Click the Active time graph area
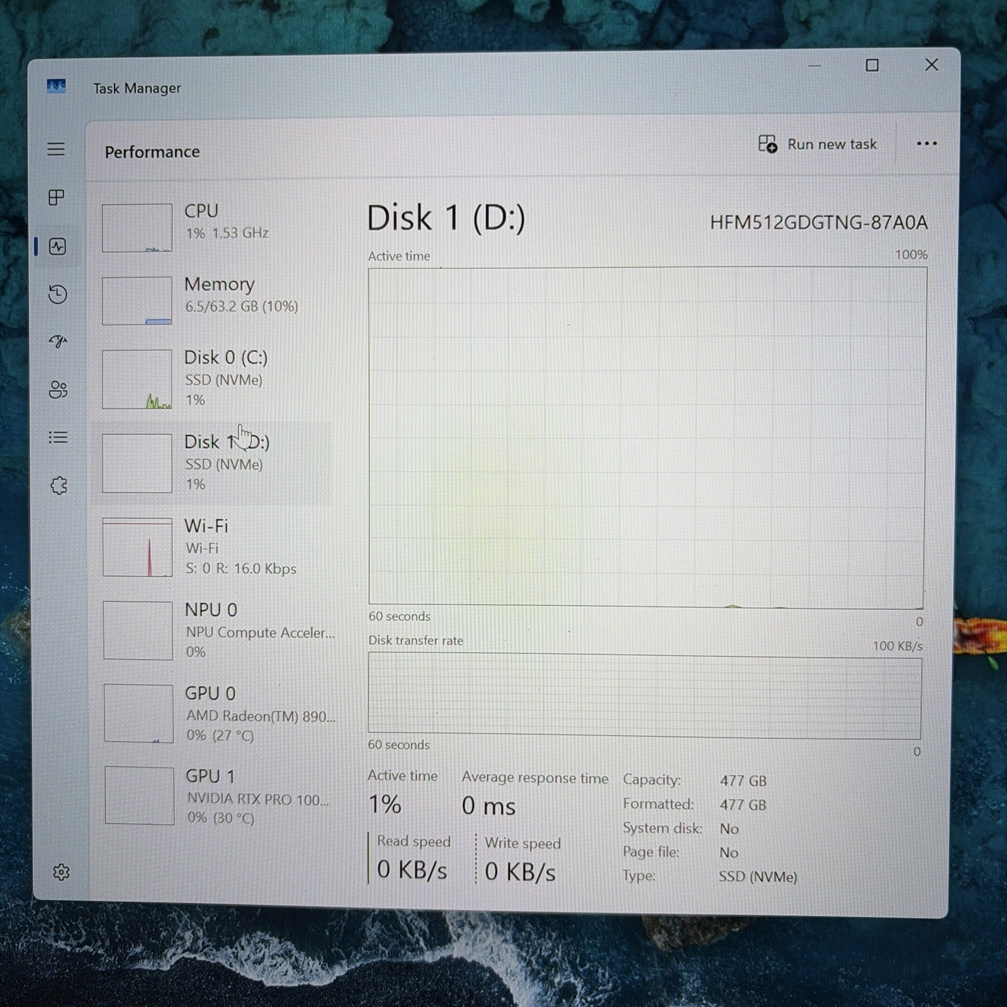This screenshot has width=1007, height=1007. tap(646, 438)
